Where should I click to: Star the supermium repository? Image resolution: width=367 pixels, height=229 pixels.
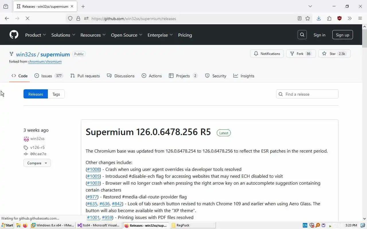(x=334, y=54)
